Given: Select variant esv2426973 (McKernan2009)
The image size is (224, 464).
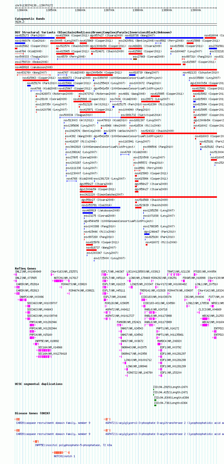Looking at the screenshot, I should coord(54,94).
